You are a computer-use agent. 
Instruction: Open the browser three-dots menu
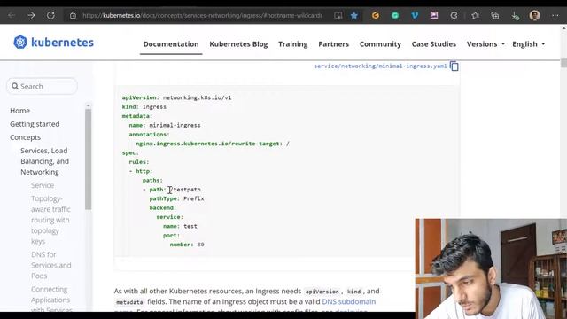[x=555, y=15]
